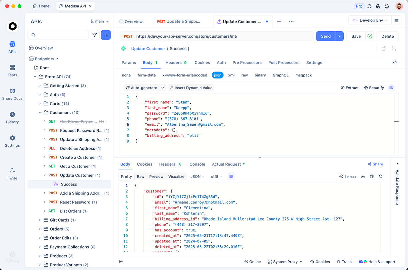Toggle line wrap in the request body editor
This screenshot has height=270, width=408.
pos(391,87)
